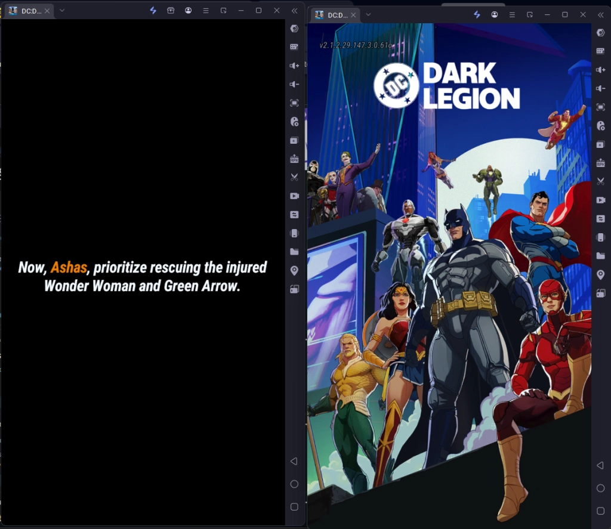Open the media folder manager icon

(294, 252)
